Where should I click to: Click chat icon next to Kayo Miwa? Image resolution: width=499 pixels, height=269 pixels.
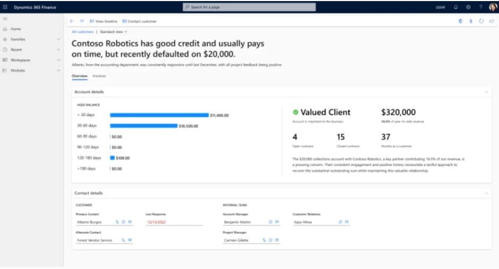[x=340, y=222]
